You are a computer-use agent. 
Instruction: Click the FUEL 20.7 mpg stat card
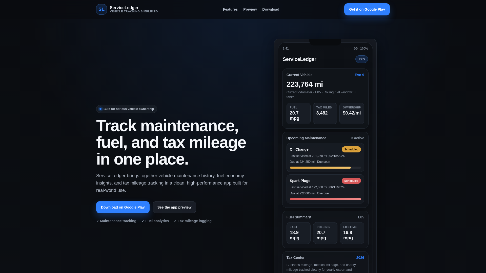[298, 113]
